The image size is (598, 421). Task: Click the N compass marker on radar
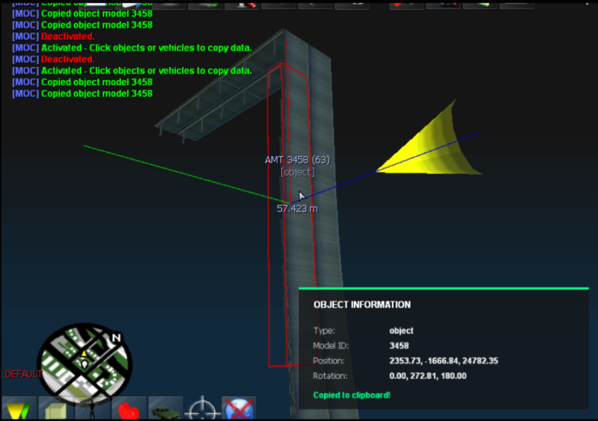116,338
